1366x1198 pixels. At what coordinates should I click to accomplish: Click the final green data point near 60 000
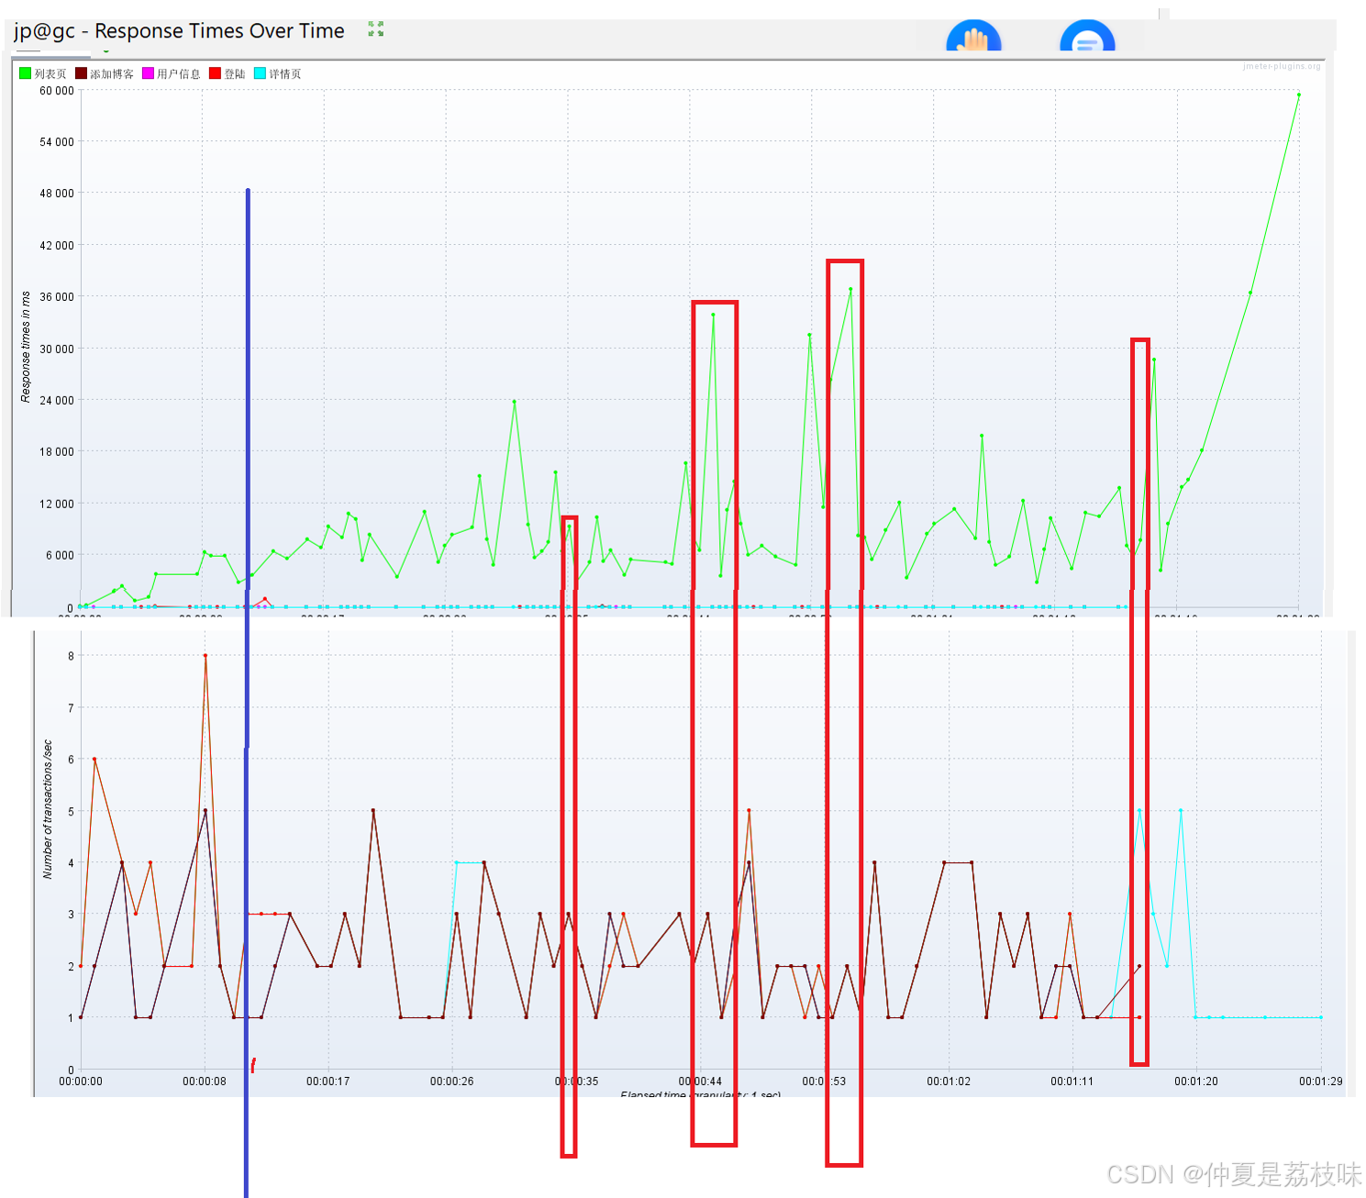(1299, 94)
